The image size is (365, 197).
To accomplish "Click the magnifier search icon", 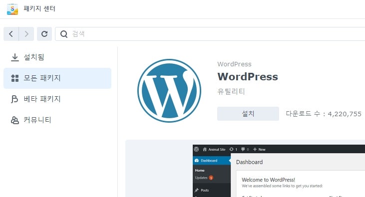I will [x=64, y=34].
